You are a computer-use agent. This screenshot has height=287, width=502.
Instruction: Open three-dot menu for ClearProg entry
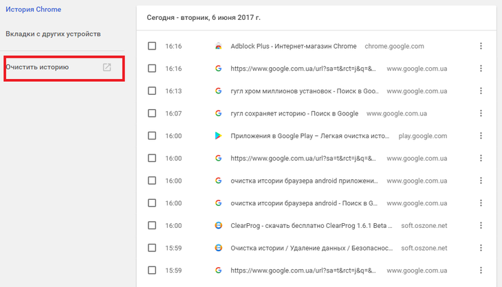tap(481, 225)
